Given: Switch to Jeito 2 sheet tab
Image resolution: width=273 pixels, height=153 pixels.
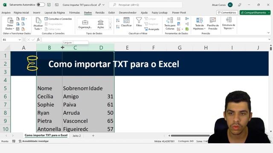Looking at the screenshot, I should click(x=77, y=136).
